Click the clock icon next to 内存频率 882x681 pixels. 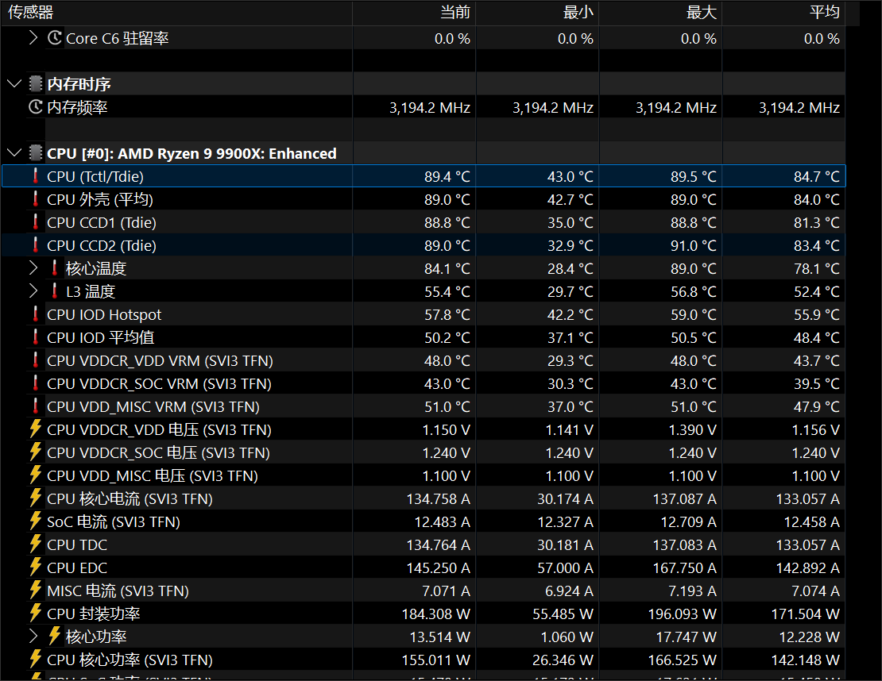[36, 107]
